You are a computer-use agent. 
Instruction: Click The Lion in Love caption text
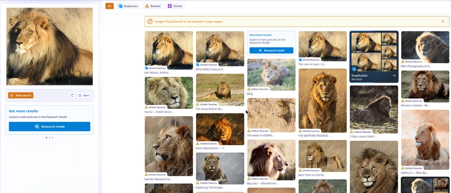312,64
